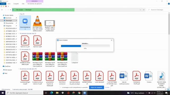
Task: Collapse Al principio de este año group
Action: 19,69
